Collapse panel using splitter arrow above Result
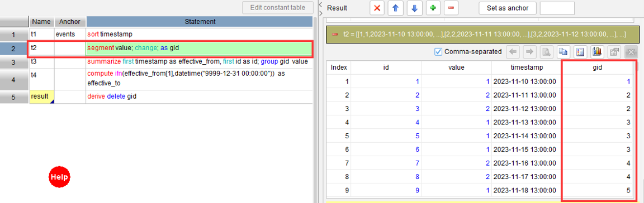This screenshot has height=203, width=644. (320, 4)
